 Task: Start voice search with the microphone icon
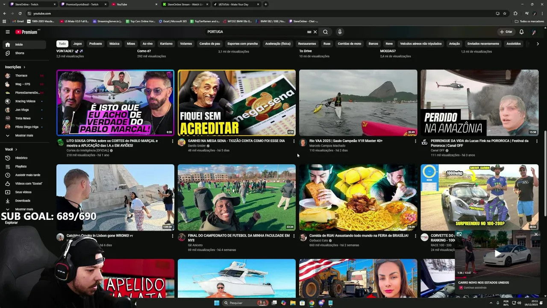point(340,32)
